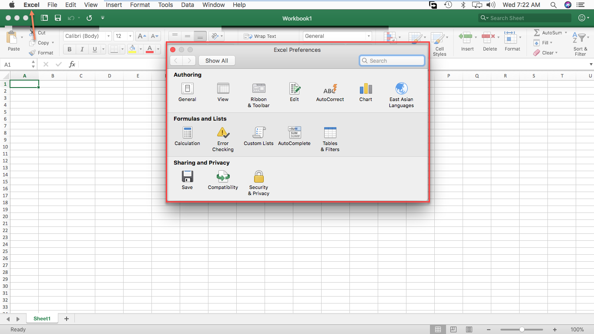Click the Search field in Excel Preferences
Image resolution: width=594 pixels, height=334 pixels.
[x=392, y=61]
